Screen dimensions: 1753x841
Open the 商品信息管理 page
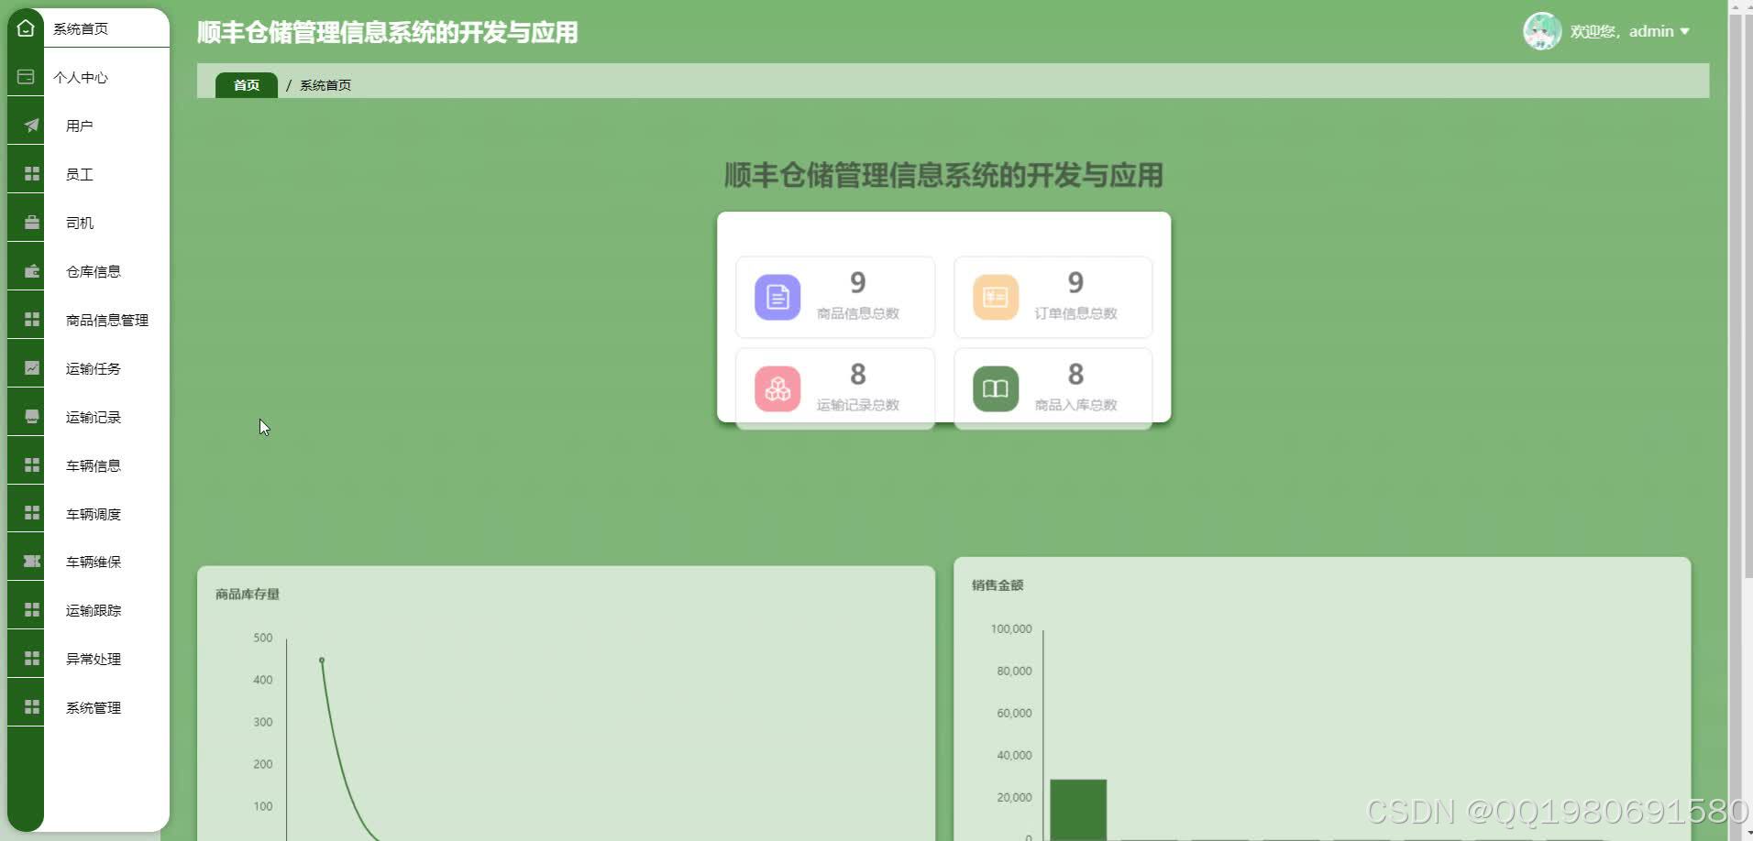click(105, 320)
